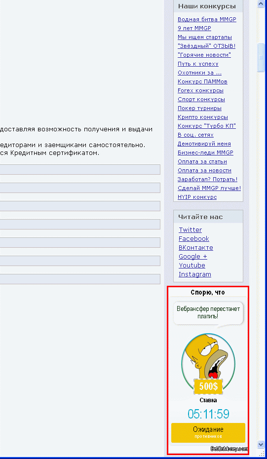Open the Охотники за ... link
This screenshot has height=459, width=267.
point(200,73)
